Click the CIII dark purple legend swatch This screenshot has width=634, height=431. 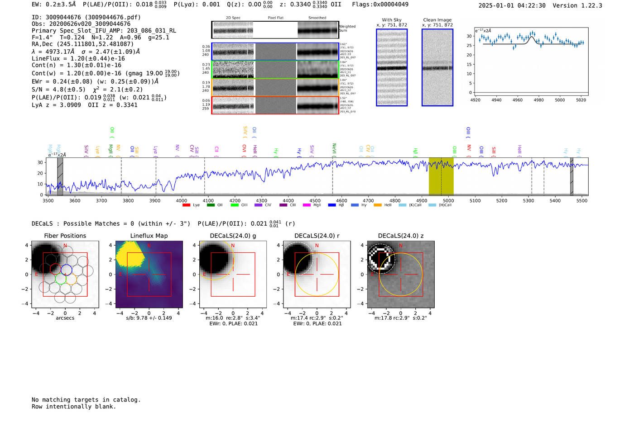pos(283,205)
